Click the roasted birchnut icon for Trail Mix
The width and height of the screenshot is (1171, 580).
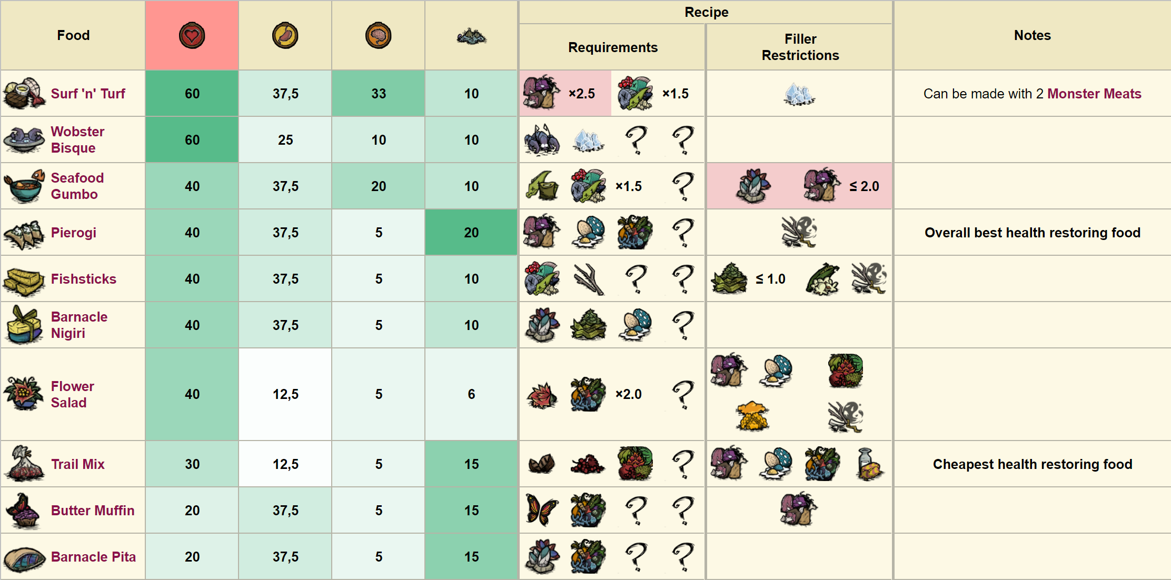pos(541,464)
